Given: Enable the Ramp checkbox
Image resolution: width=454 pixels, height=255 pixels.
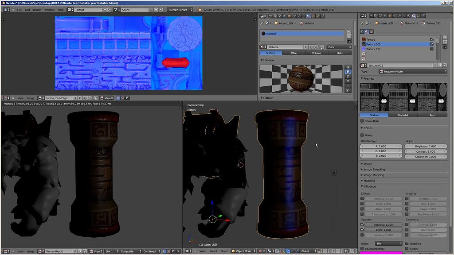Looking at the screenshot, I should [x=362, y=135].
